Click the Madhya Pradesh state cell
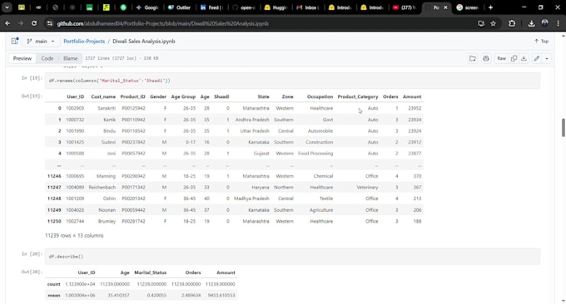 [251, 199]
